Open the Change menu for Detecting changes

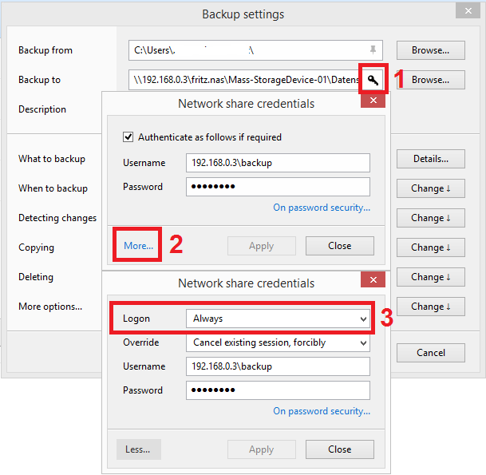tap(431, 218)
